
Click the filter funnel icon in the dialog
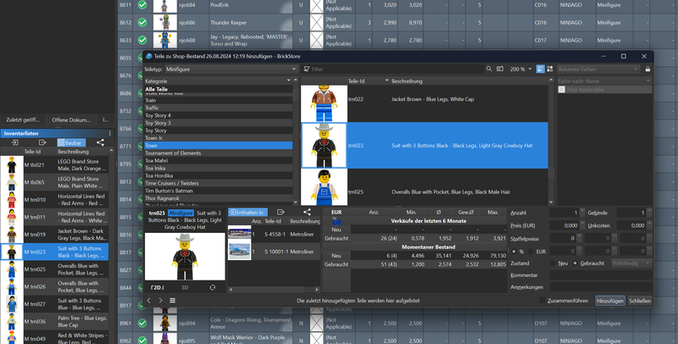[x=307, y=69]
